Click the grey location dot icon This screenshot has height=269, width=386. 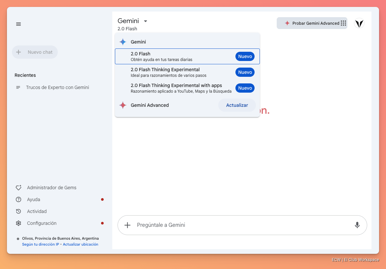[x=18, y=239]
